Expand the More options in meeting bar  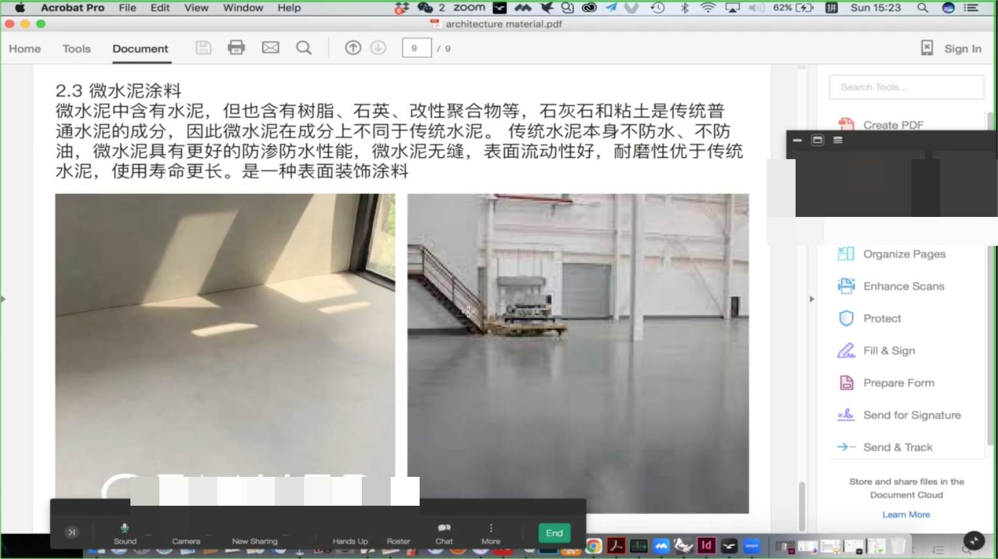pos(491,533)
